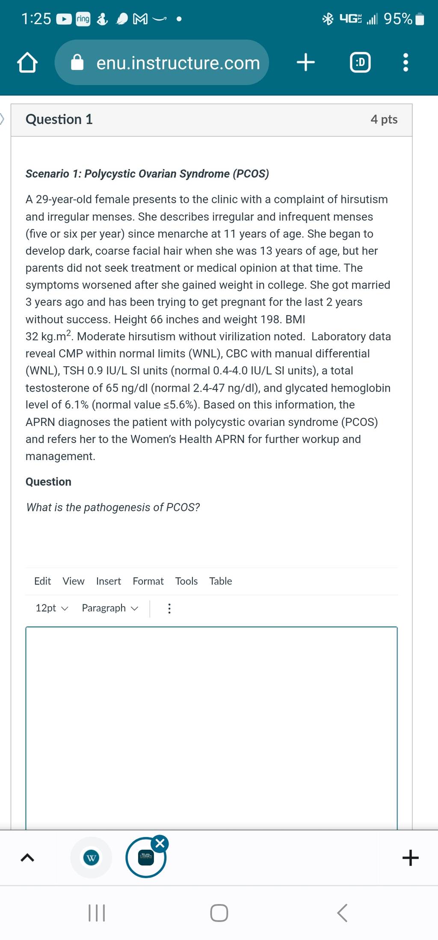438x940 pixels.
Task: Open the 12pt font size dropdown
Action: [52, 608]
